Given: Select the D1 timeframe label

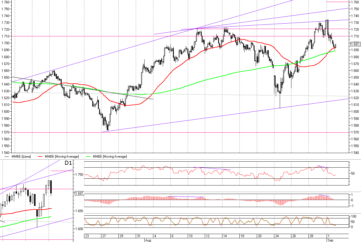Looking at the screenshot, I should 68,163.
